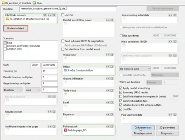The image size is (185, 140).
Task: Enable the Use TSD checkbox
Action: (63, 15)
